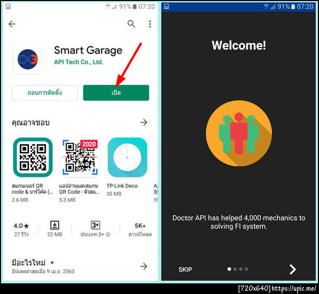Expand the What's new section arrow

click(x=144, y=266)
